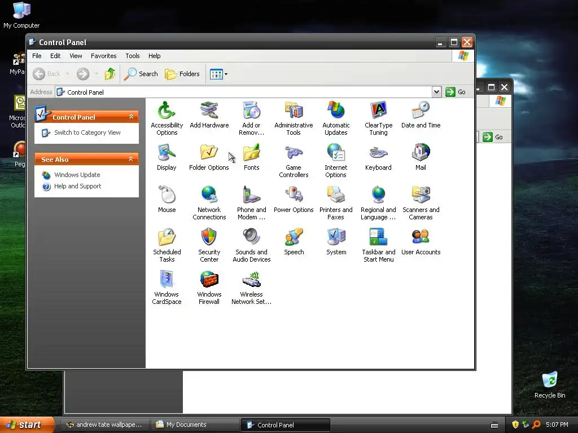Screen dimensions: 578x433
Task: Switch to andrew tate wallpaper taskbar item
Action: (106, 425)
